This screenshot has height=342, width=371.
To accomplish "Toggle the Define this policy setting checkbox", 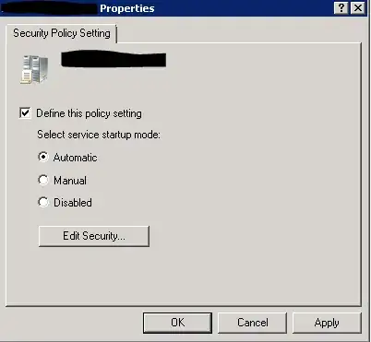I will [25, 112].
